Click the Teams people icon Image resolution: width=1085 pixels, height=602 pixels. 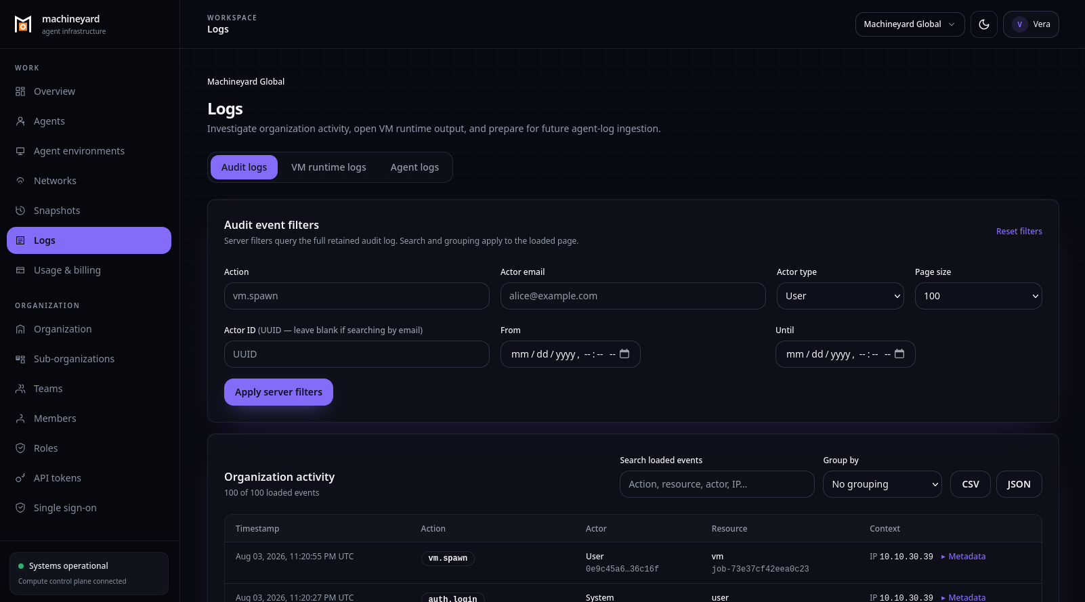click(20, 389)
